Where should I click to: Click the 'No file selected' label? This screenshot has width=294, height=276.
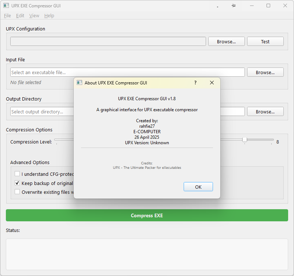tap(26, 83)
